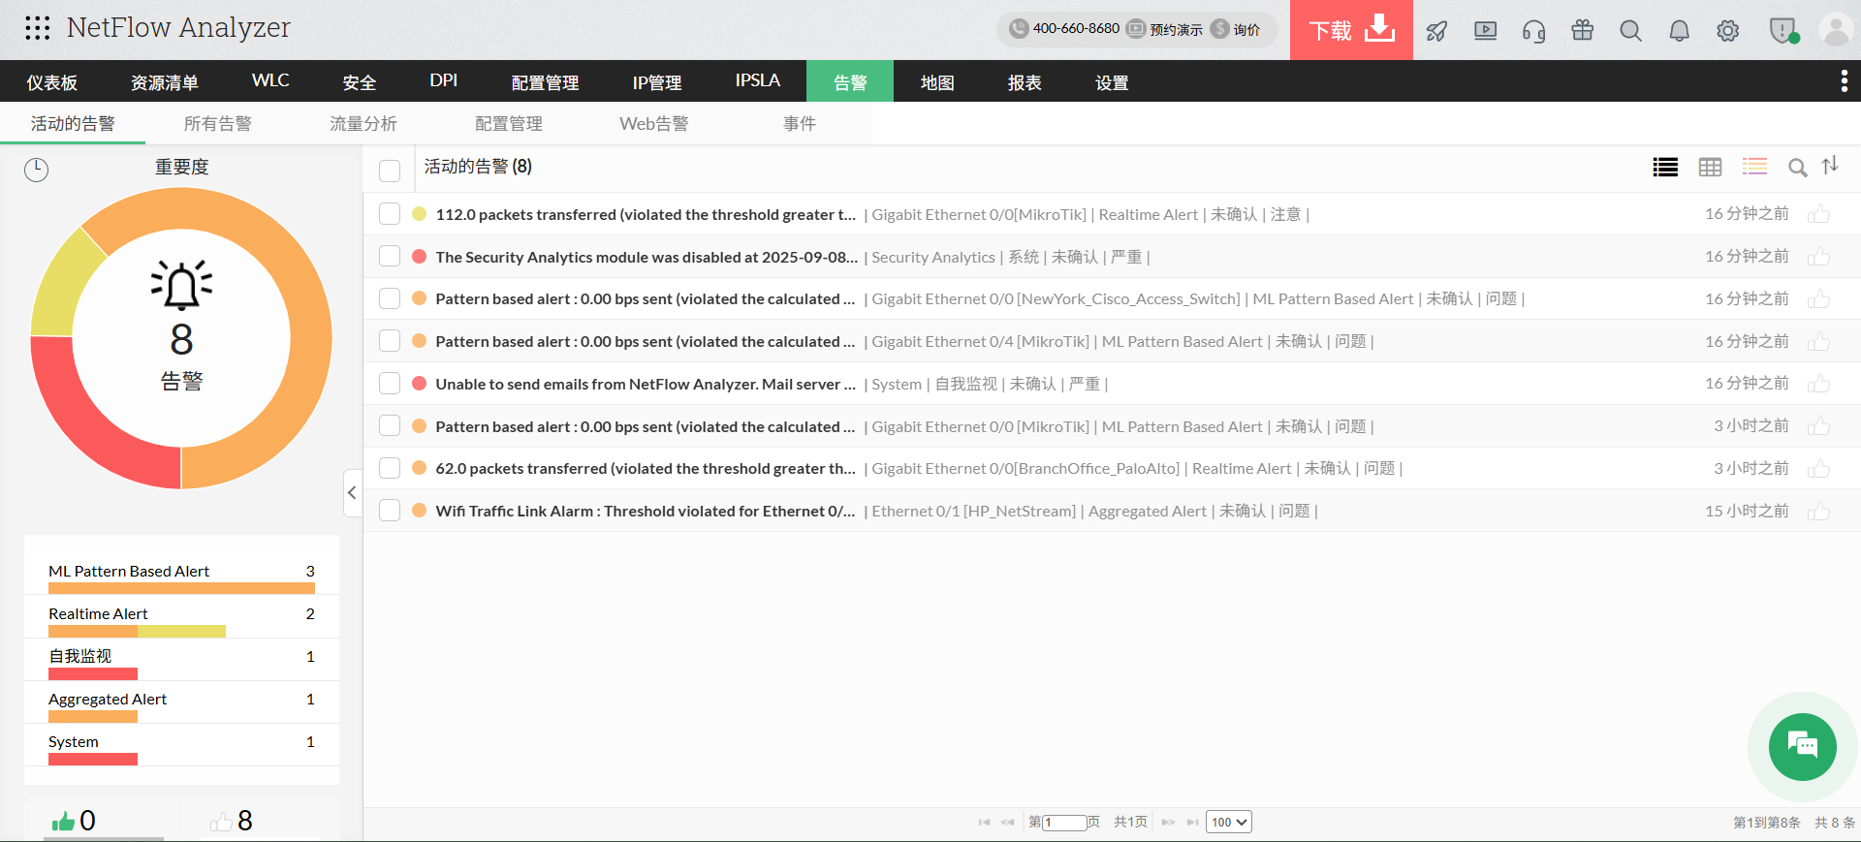Viewport: 1861px width, 842px height.
Task: Open the 资源清单 menu
Action: coord(165,82)
